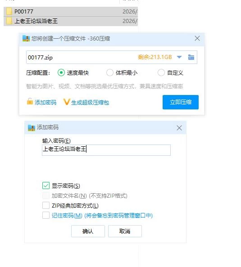Open the 生成超级压缩包 link
The height and width of the screenshot is (267, 241).
coord(90,103)
